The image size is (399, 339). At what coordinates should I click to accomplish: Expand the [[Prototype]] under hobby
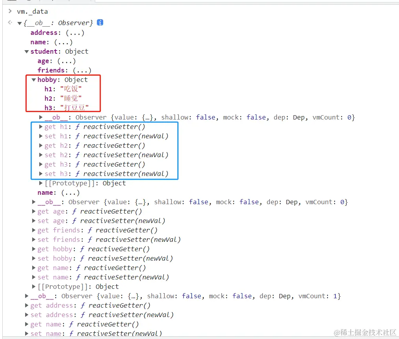tap(41, 183)
